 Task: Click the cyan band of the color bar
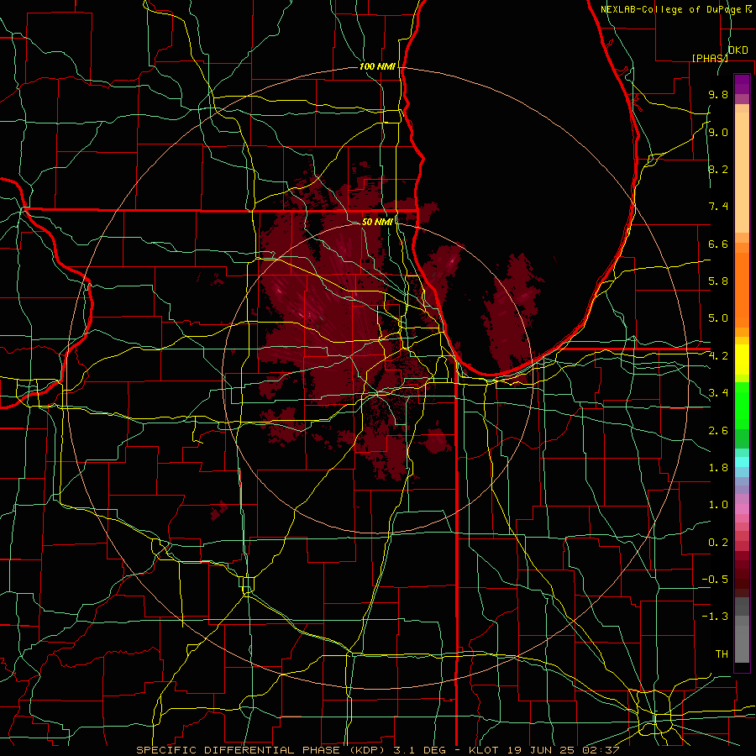point(742,462)
